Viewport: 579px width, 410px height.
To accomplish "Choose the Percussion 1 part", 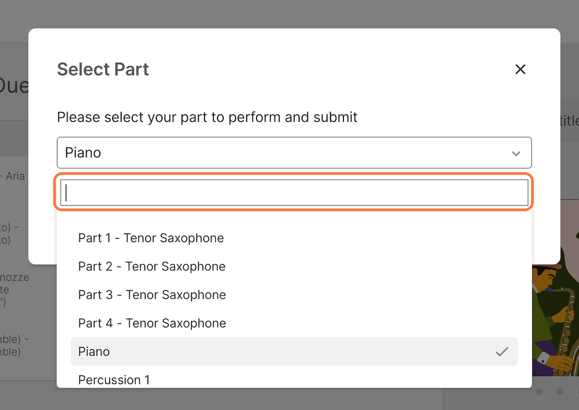I will pyautogui.click(x=294, y=380).
